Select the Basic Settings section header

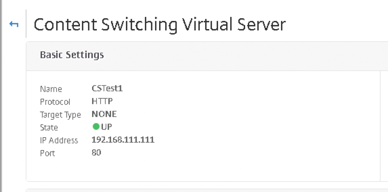coord(72,55)
